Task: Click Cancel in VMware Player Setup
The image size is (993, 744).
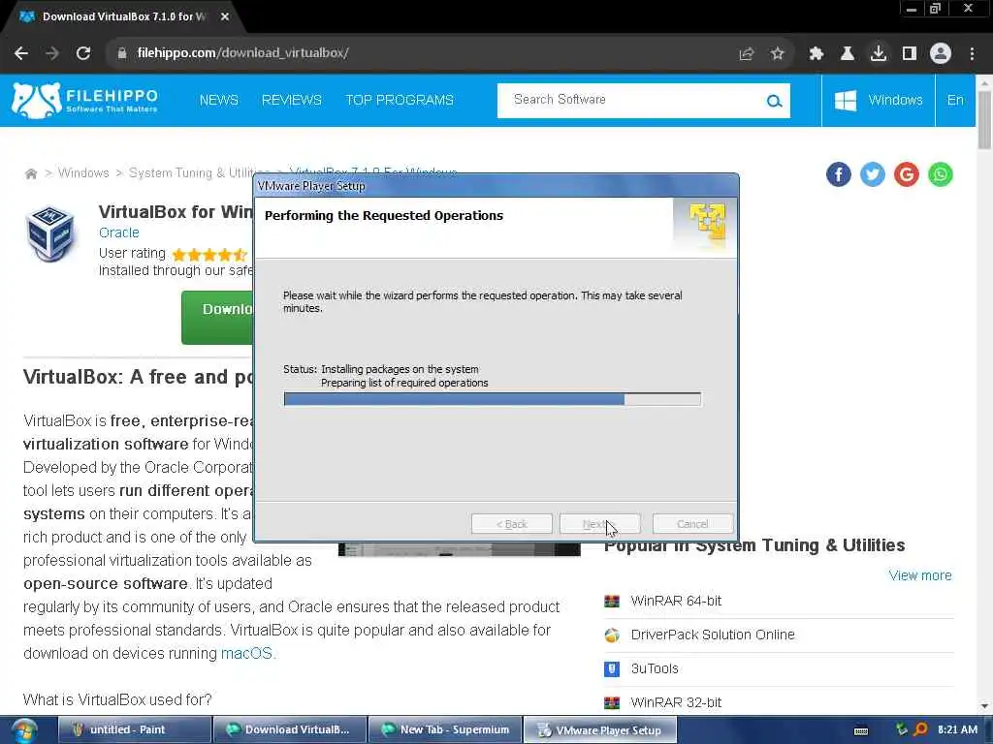Action: tap(692, 524)
